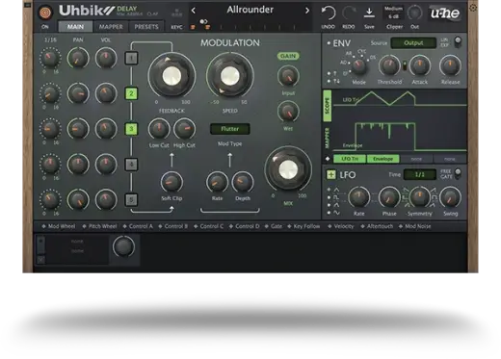
Task: Click the Save download icon
Action: pos(369,13)
